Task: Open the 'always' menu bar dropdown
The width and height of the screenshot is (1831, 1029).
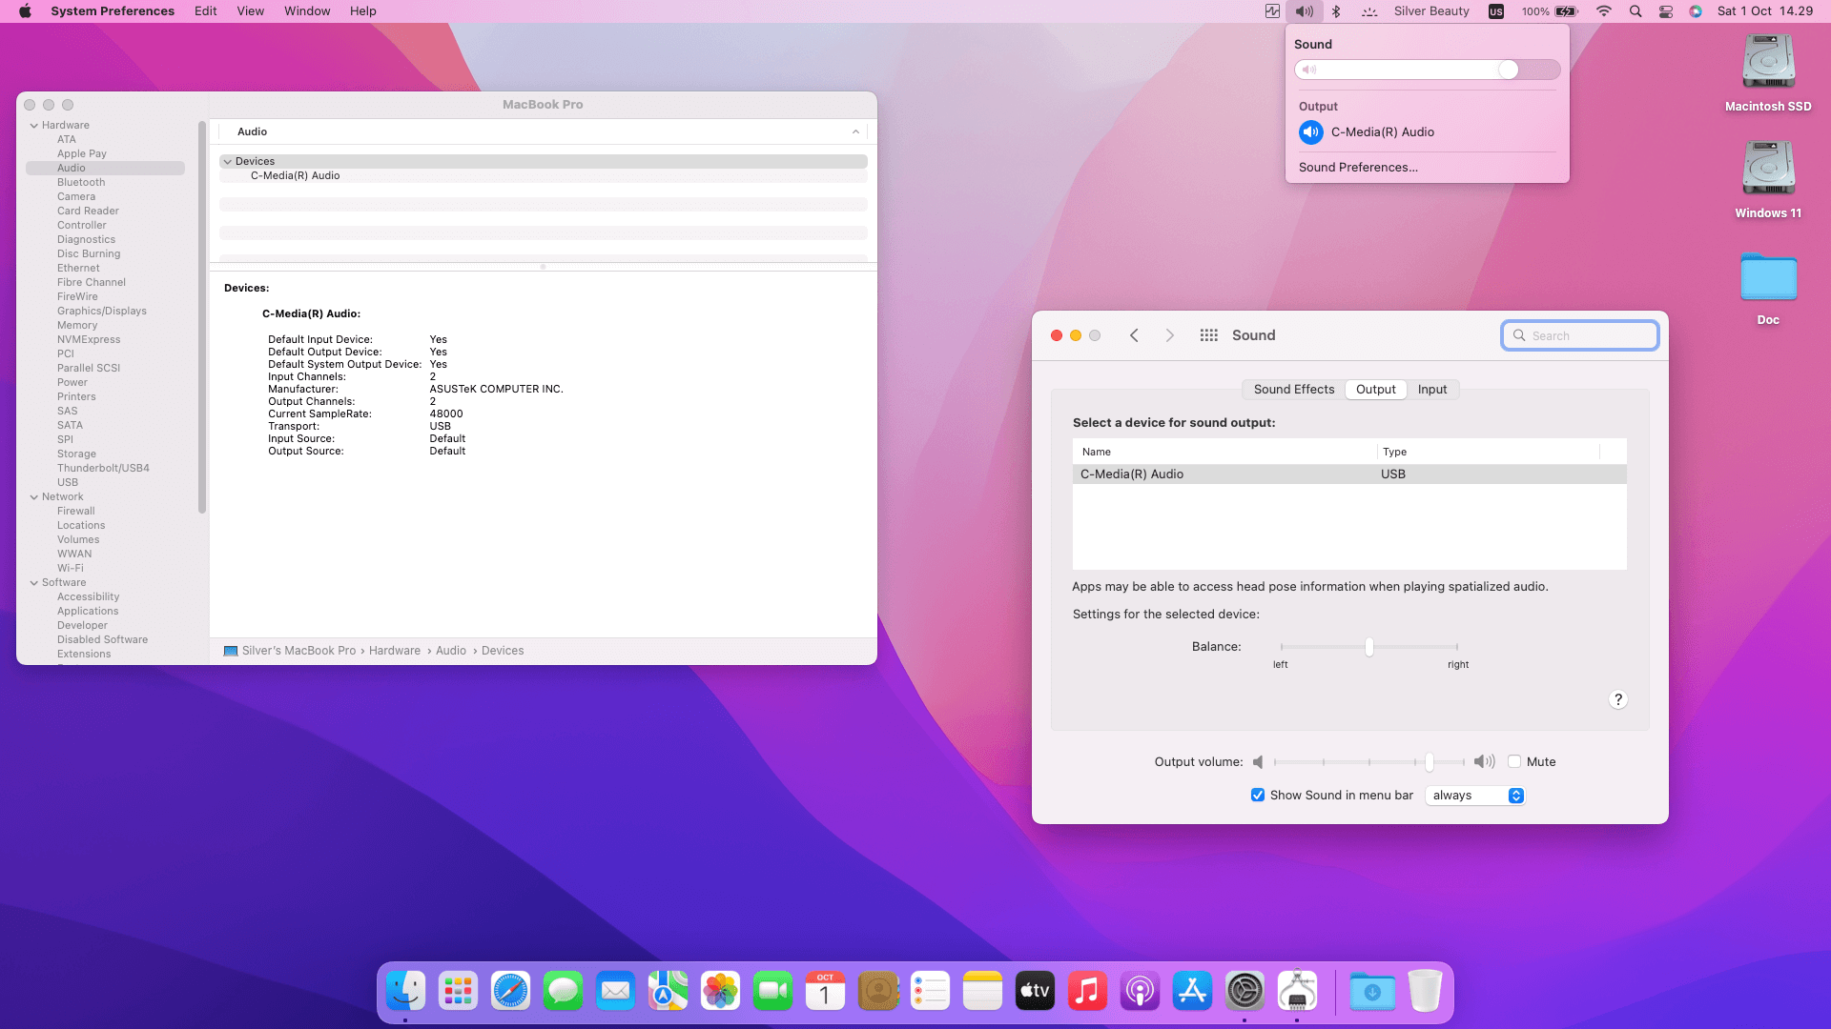Action: click(x=1474, y=796)
